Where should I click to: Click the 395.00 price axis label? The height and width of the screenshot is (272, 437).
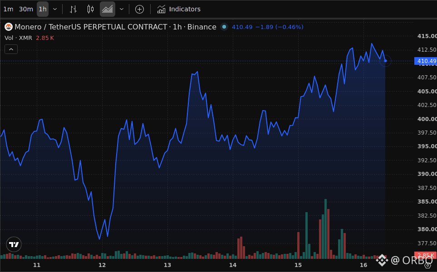click(427, 146)
